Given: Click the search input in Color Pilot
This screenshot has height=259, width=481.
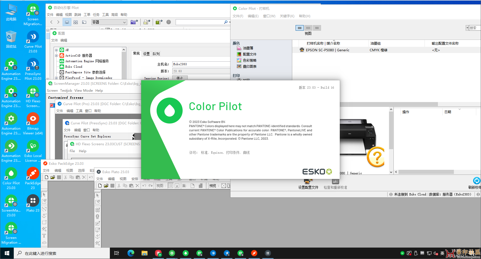Looking at the screenshot, I should pyautogui.click(x=475, y=28).
